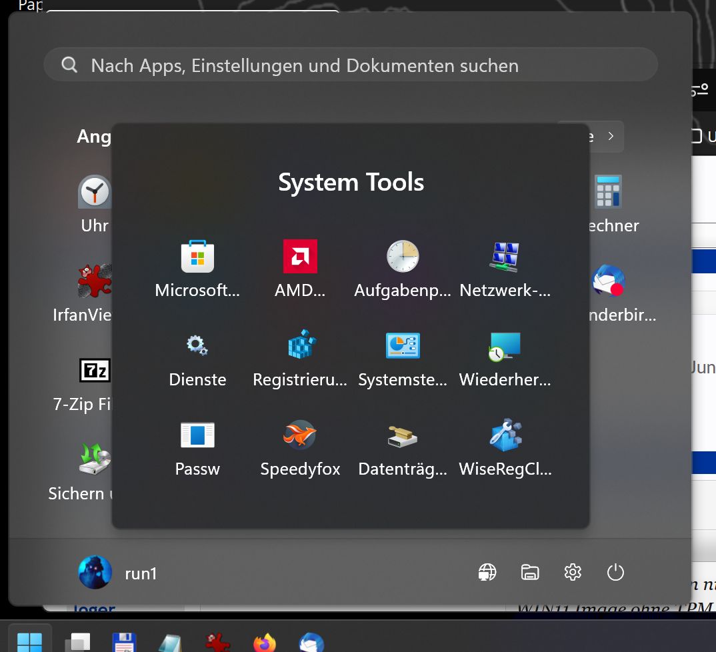
Task: Open Thunderbird from the taskbar
Action: pyautogui.click(x=311, y=643)
